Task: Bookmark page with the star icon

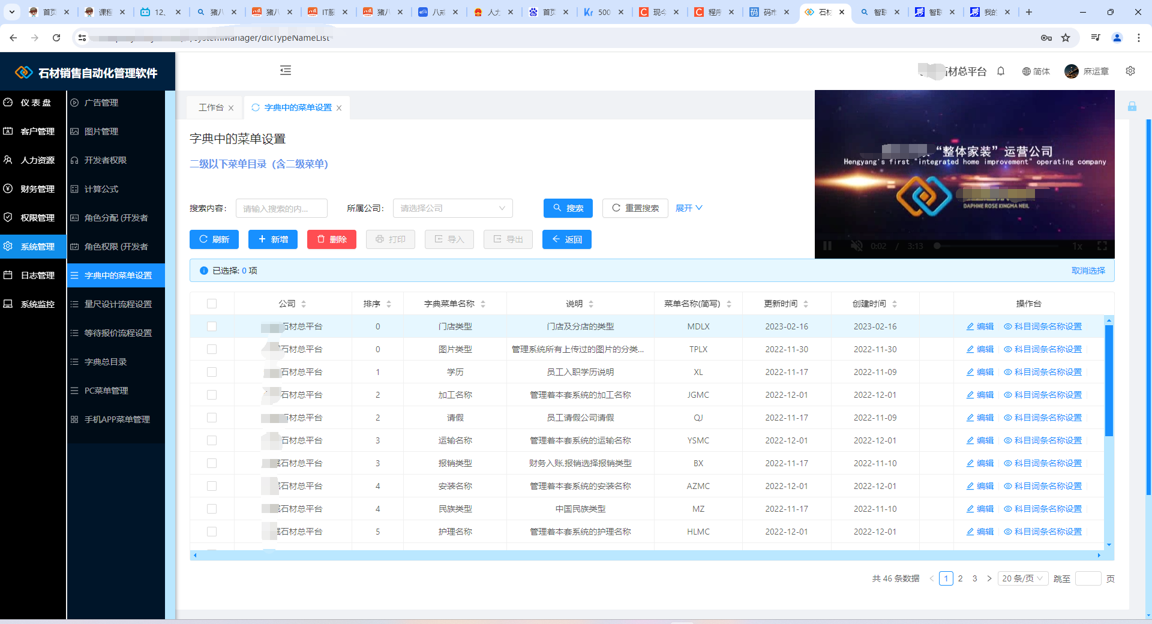Action: point(1066,38)
